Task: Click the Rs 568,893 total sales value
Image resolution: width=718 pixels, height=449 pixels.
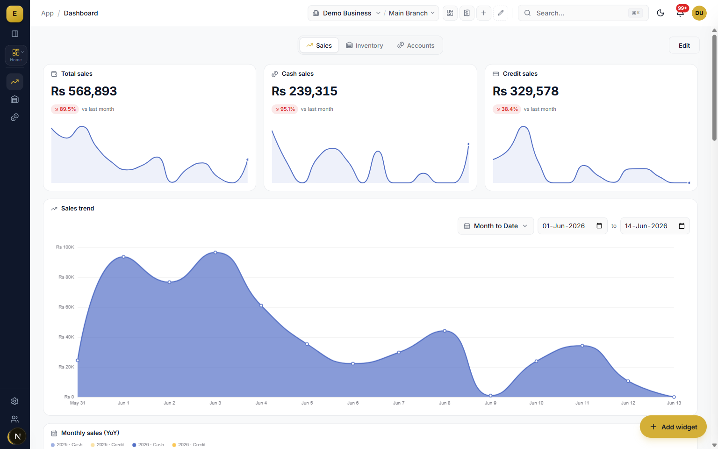Action: [x=84, y=91]
